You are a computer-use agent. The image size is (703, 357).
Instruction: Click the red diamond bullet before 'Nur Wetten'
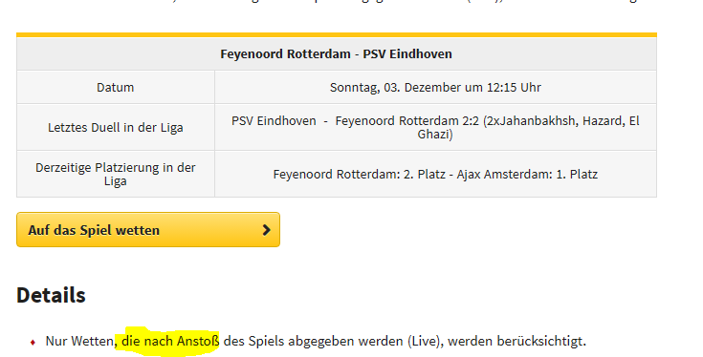coord(33,343)
